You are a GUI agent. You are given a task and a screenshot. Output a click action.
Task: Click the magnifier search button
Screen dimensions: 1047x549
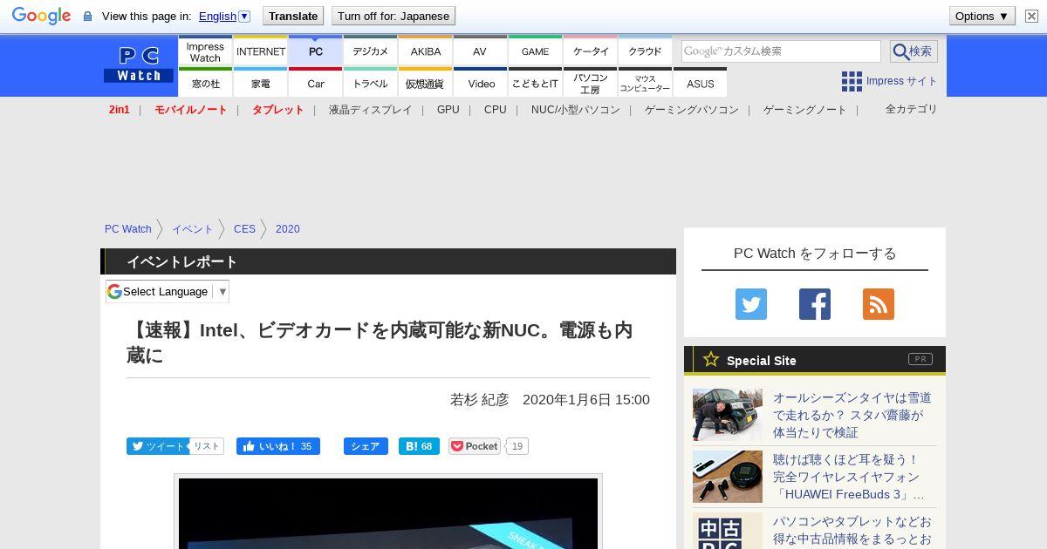click(x=914, y=51)
